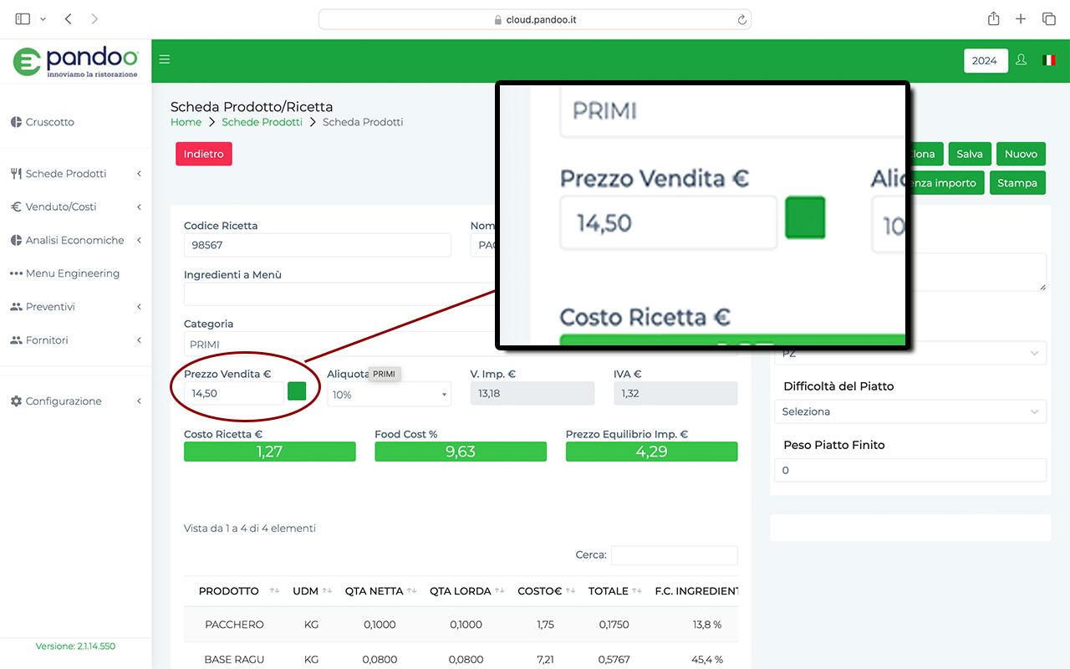Viewport: 1070px width, 669px height.
Task: Click the browser reload page icon
Action: pyautogui.click(x=741, y=19)
